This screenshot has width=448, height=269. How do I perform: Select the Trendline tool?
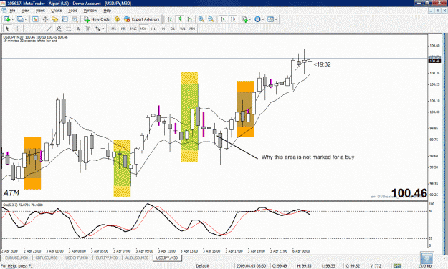click(x=49, y=29)
